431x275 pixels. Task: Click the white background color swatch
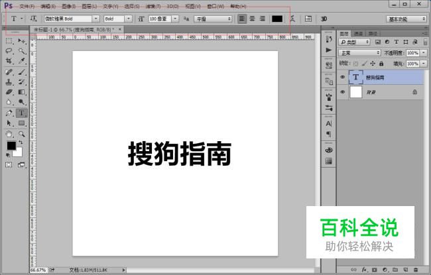click(18, 153)
